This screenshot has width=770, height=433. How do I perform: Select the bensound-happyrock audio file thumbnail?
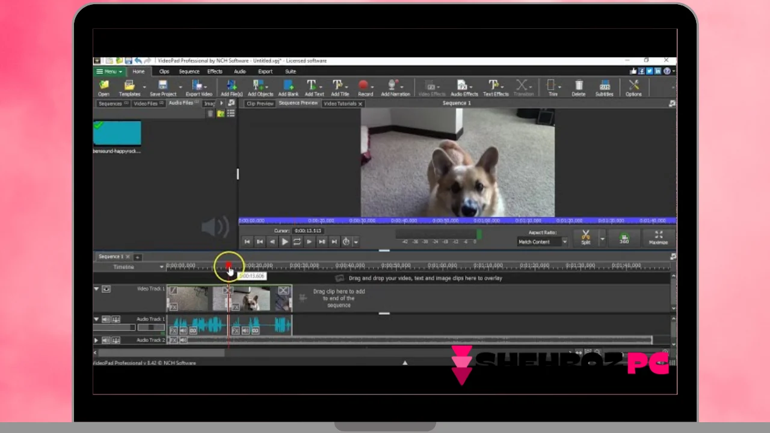pos(117,133)
